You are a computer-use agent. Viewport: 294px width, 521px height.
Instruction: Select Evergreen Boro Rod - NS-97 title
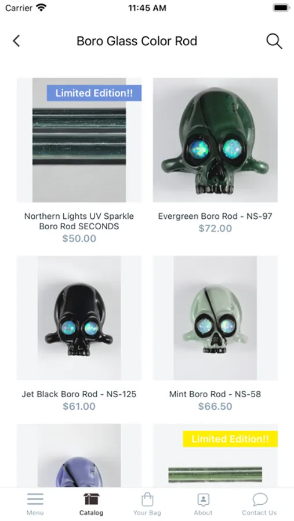click(215, 217)
